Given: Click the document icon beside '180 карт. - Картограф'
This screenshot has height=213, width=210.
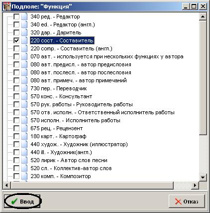Looking at the screenshot, I should pyautogui.click(x=24, y=136).
